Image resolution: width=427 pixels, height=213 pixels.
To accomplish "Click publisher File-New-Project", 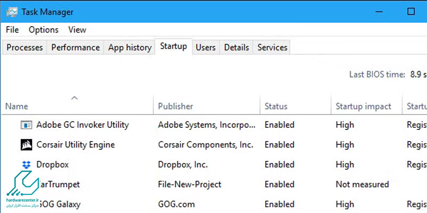I will coord(189,184).
